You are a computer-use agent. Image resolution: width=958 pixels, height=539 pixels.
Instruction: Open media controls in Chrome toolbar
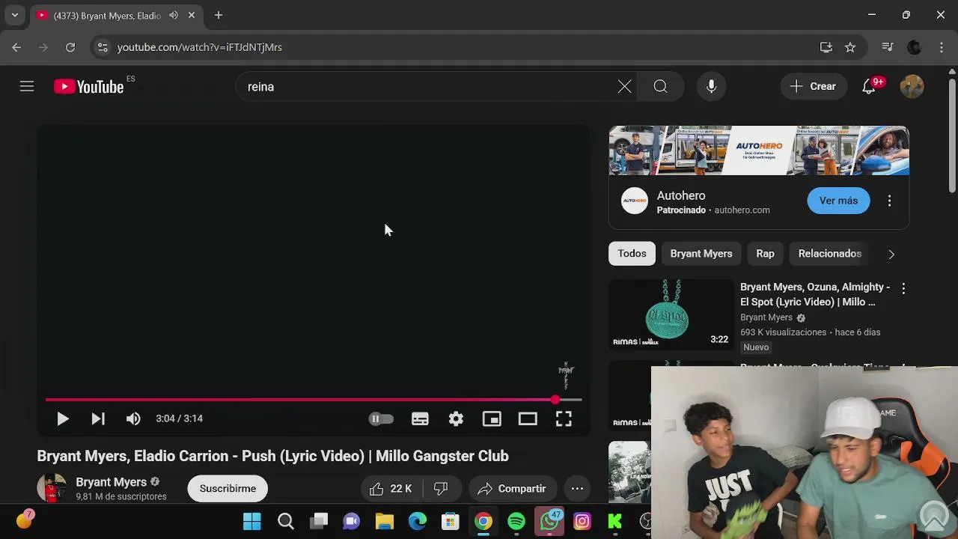pyautogui.click(x=888, y=47)
